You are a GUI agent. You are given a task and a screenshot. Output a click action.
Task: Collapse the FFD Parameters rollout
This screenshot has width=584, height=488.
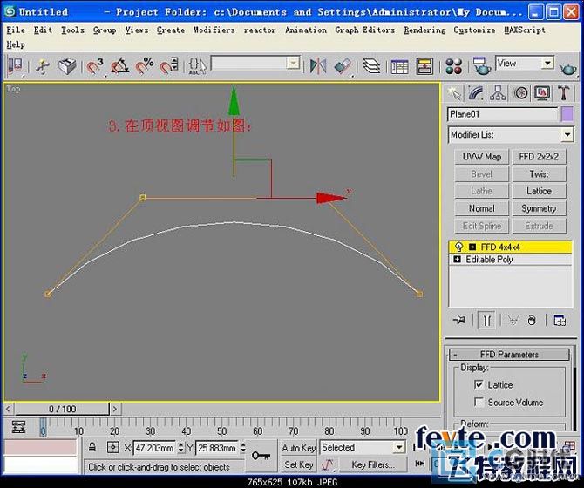[509, 355]
